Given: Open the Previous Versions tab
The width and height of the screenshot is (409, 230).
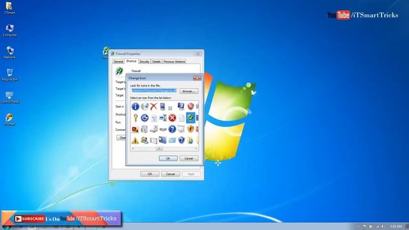Looking at the screenshot, I should (174, 61).
